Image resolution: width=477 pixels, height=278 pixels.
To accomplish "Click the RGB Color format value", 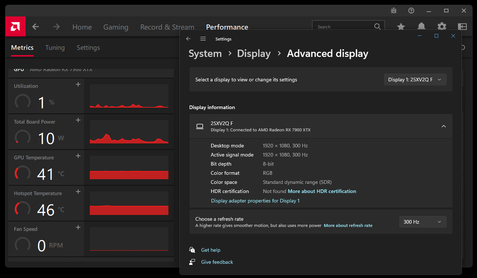I will pos(268,173).
